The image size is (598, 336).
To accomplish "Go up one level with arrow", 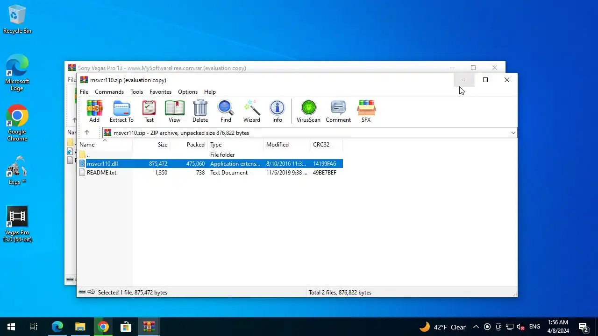I will point(87,133).
